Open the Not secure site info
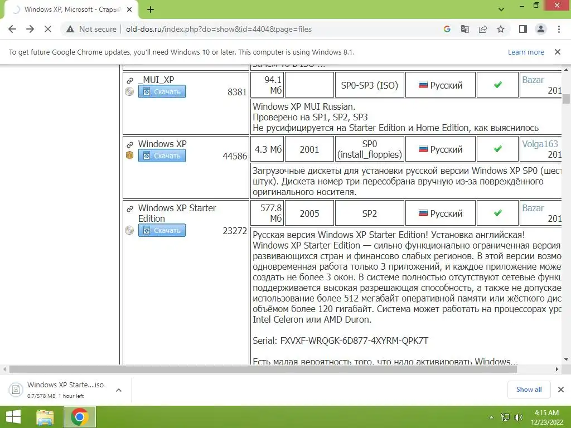The width and height of the screenshot is (571, 428). coord(91,29)
